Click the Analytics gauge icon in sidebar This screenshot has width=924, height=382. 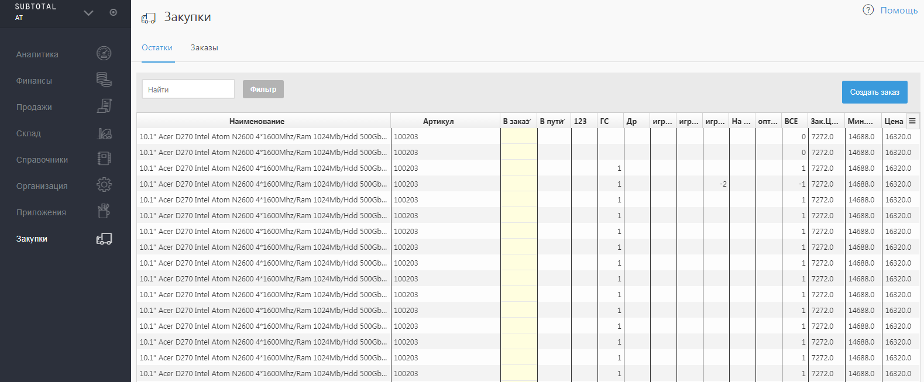[104, 54]
